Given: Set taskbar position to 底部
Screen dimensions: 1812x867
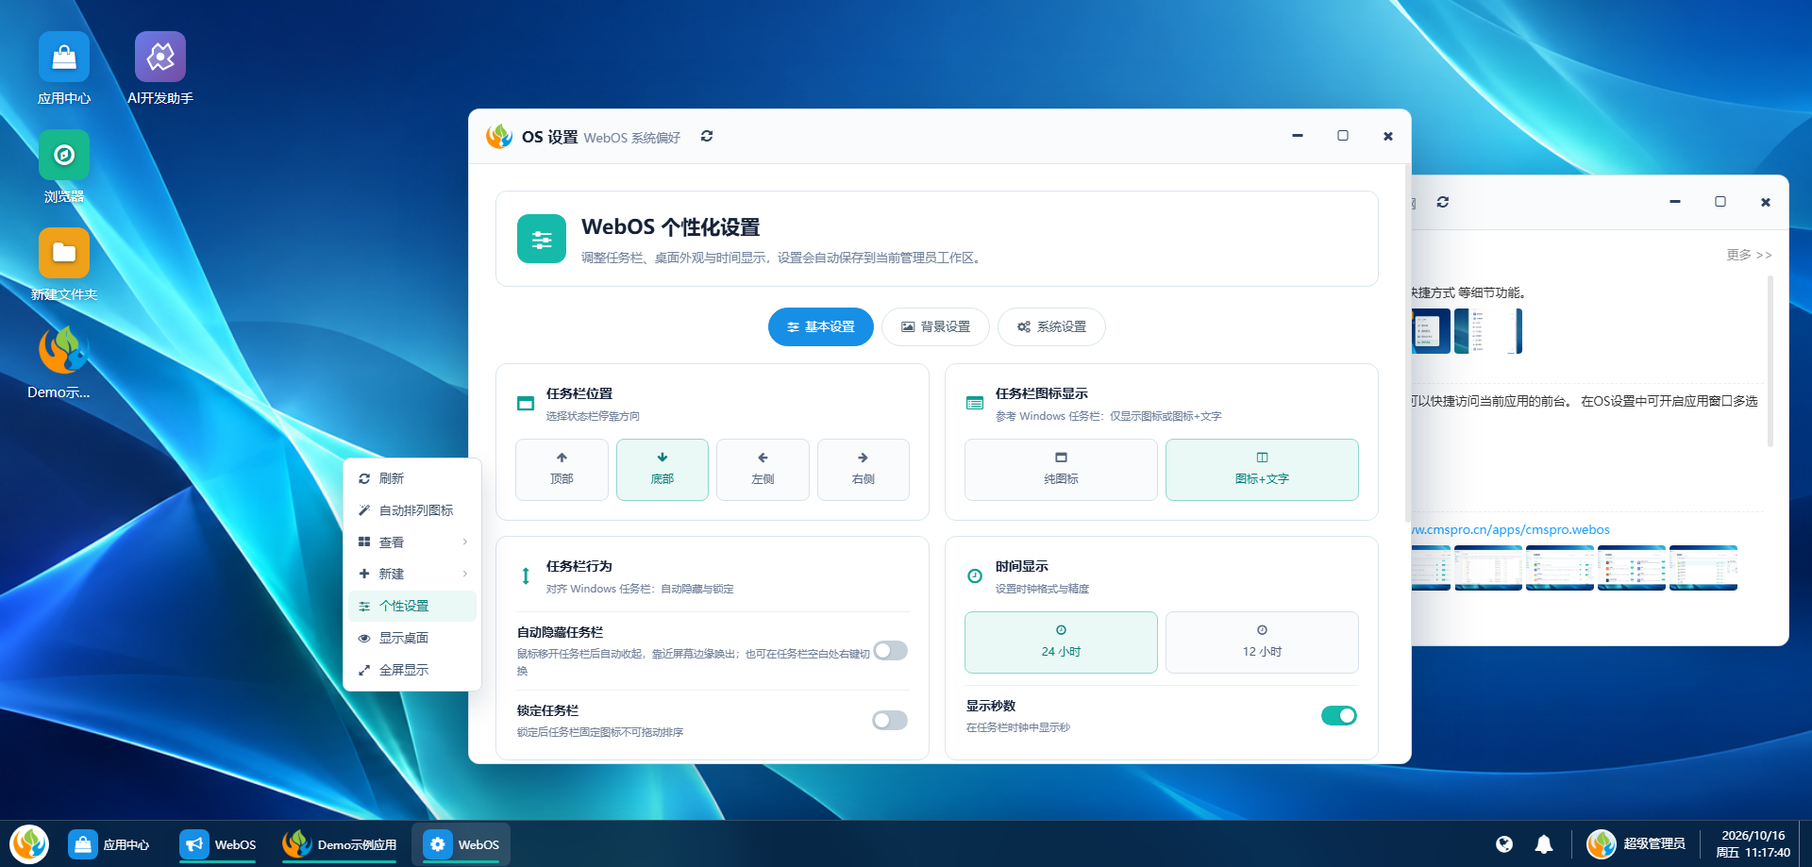Looking at the screenshot, I should point(663,469).
